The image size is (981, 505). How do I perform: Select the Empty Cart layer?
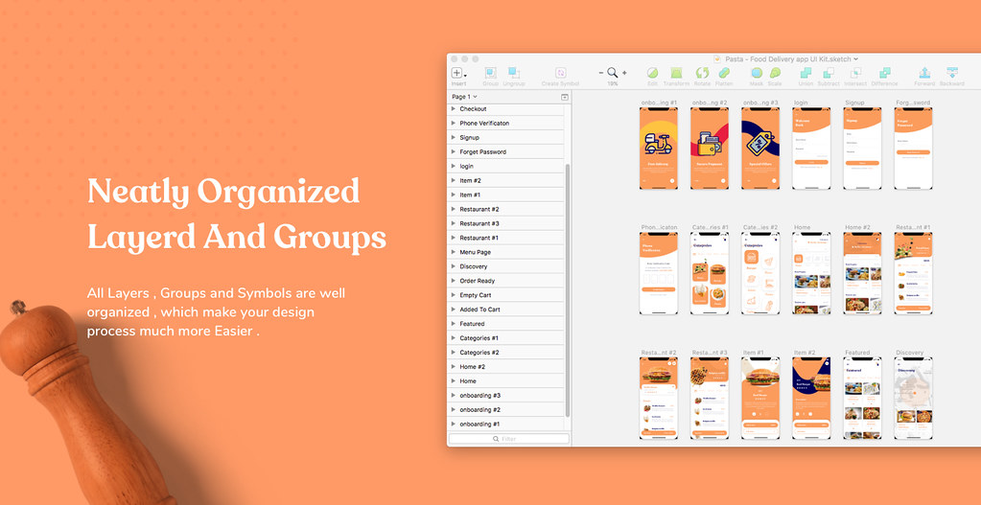coord(475,295)
